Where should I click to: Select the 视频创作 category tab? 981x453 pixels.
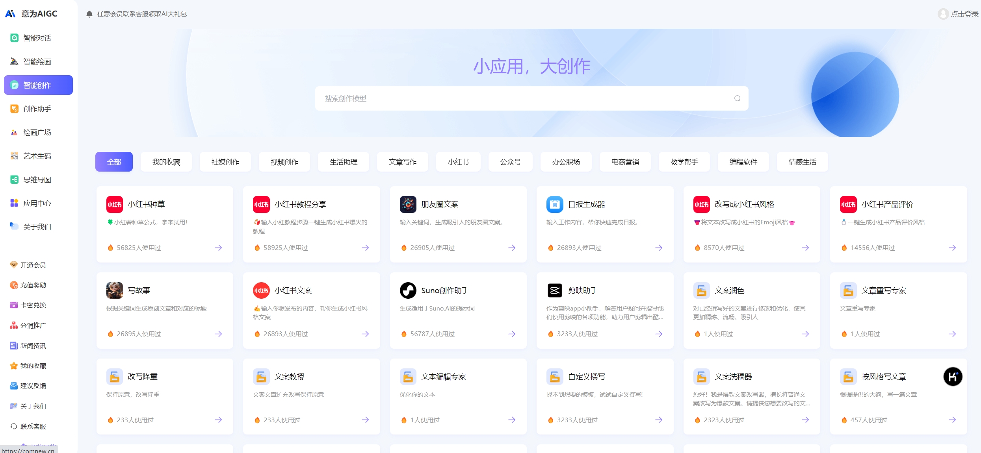pyautogui.click(x=284, y=162)
